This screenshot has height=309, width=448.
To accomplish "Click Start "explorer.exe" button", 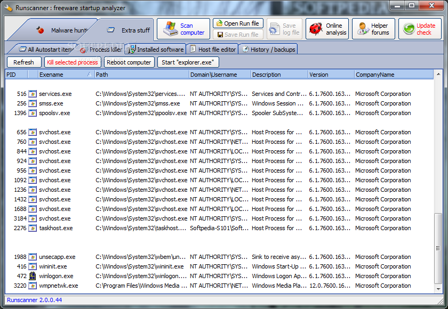I will pyautogui.click(x=188, y=62).
